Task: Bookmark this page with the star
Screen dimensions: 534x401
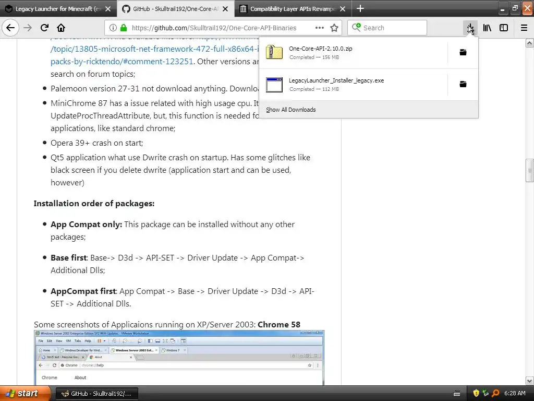Action: [x=334, y=28]
